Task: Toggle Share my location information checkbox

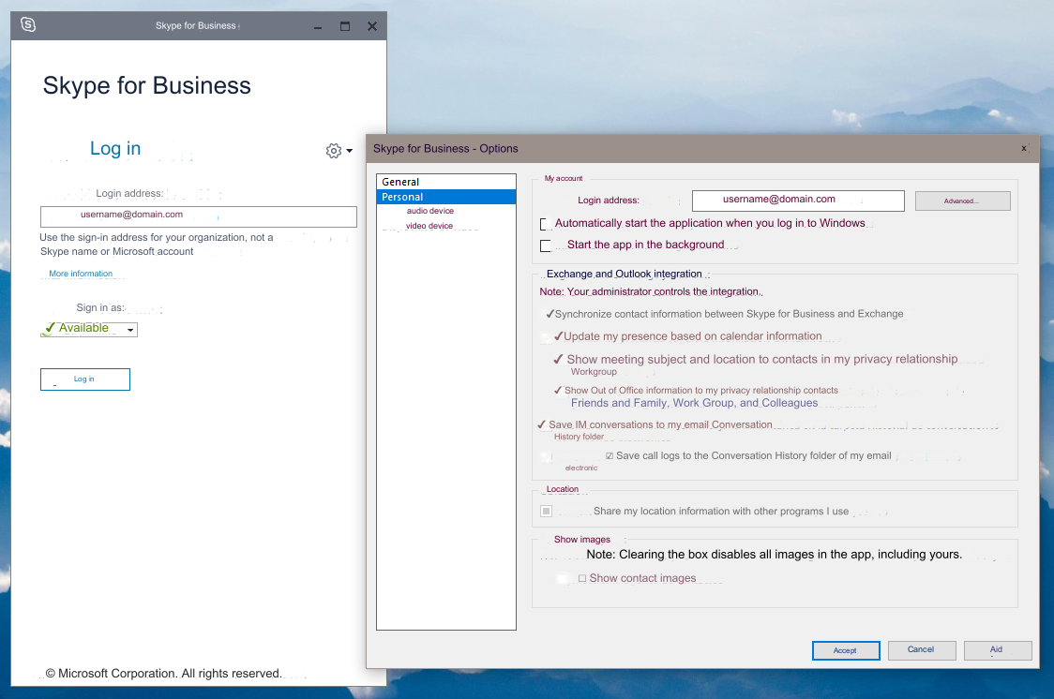Action: (546, 511)
